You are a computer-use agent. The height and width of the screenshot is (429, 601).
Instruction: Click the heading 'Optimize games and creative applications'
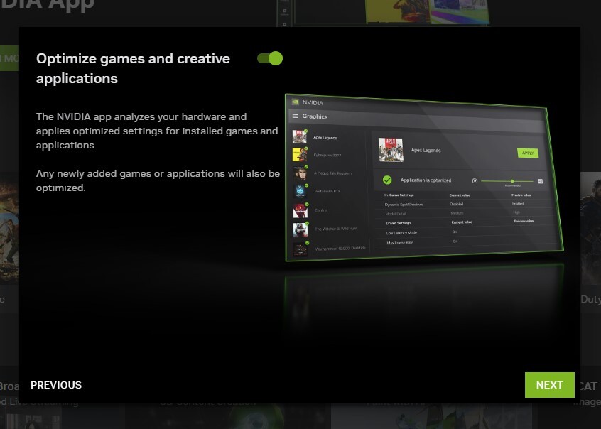click(x=133, y=68)
